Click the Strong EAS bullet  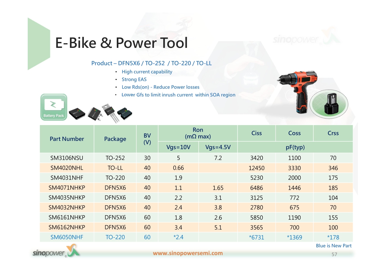[134, 79]
